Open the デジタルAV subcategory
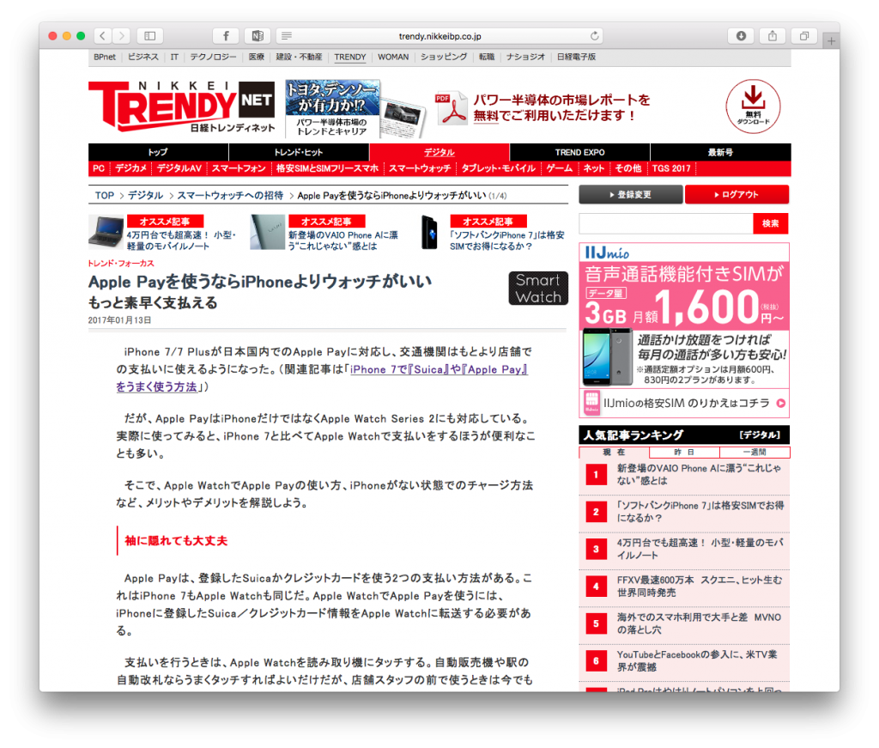Screen dimensions: 879x748 (x=179, y=168)
